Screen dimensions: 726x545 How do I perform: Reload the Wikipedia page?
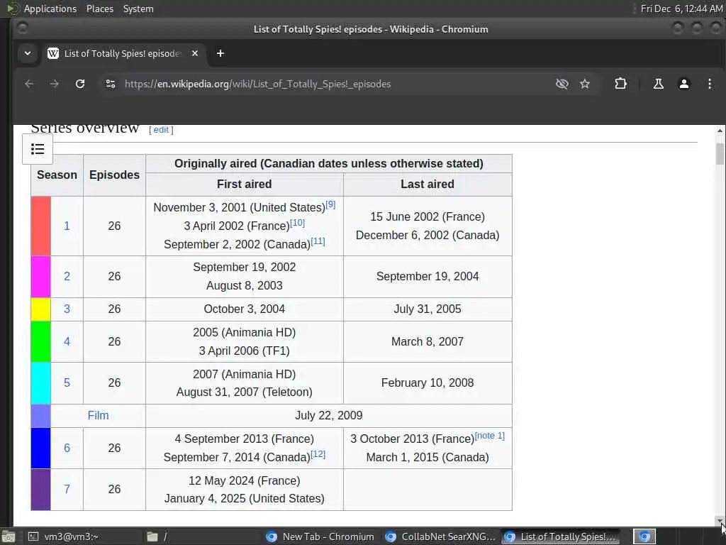click(x=80, y=84)
